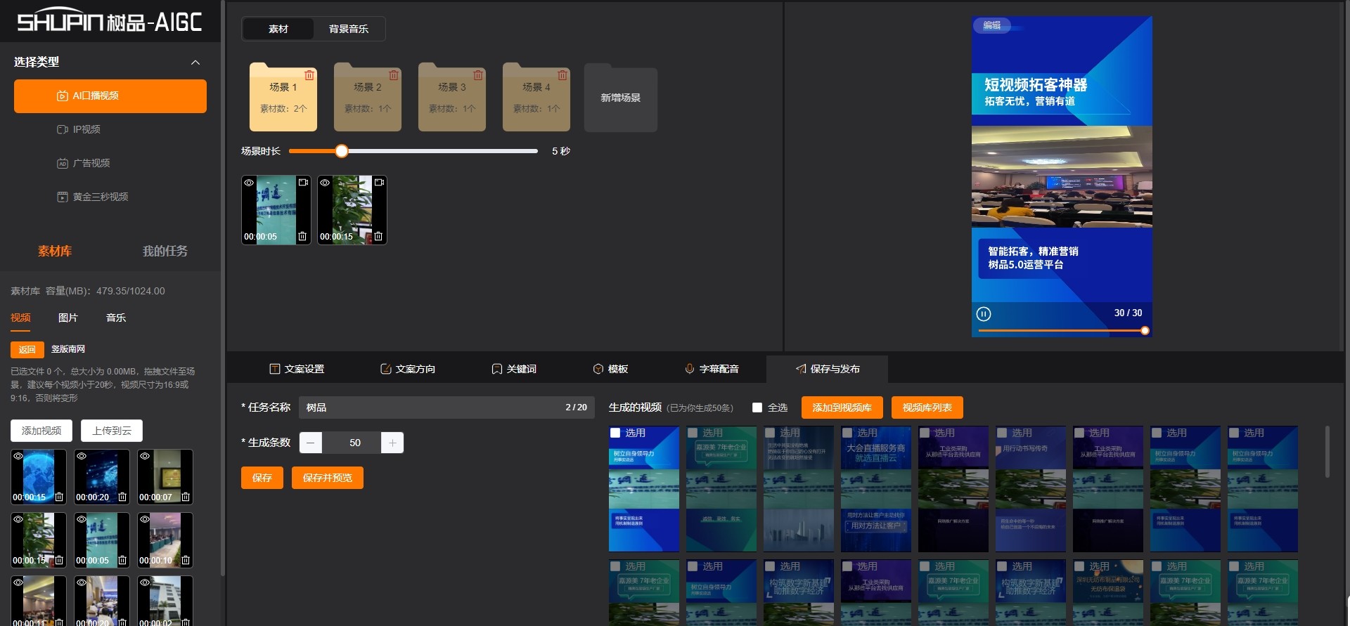
Task: Click the 保存并预览 button
Action: (328, 478)
